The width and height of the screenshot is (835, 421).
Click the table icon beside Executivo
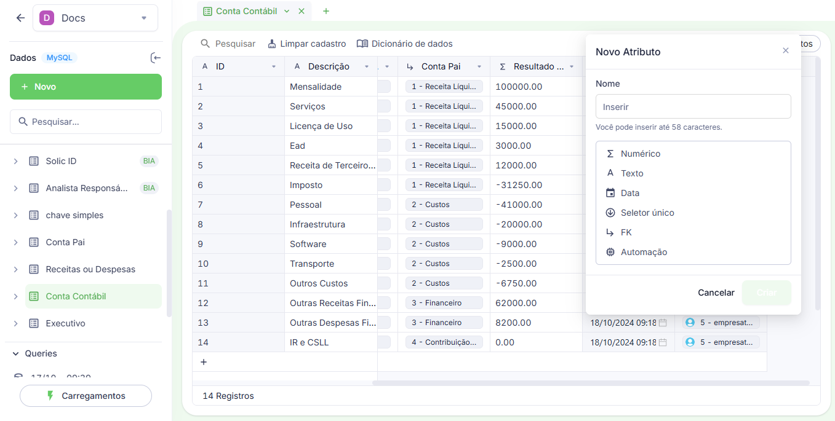coord(34,323)
